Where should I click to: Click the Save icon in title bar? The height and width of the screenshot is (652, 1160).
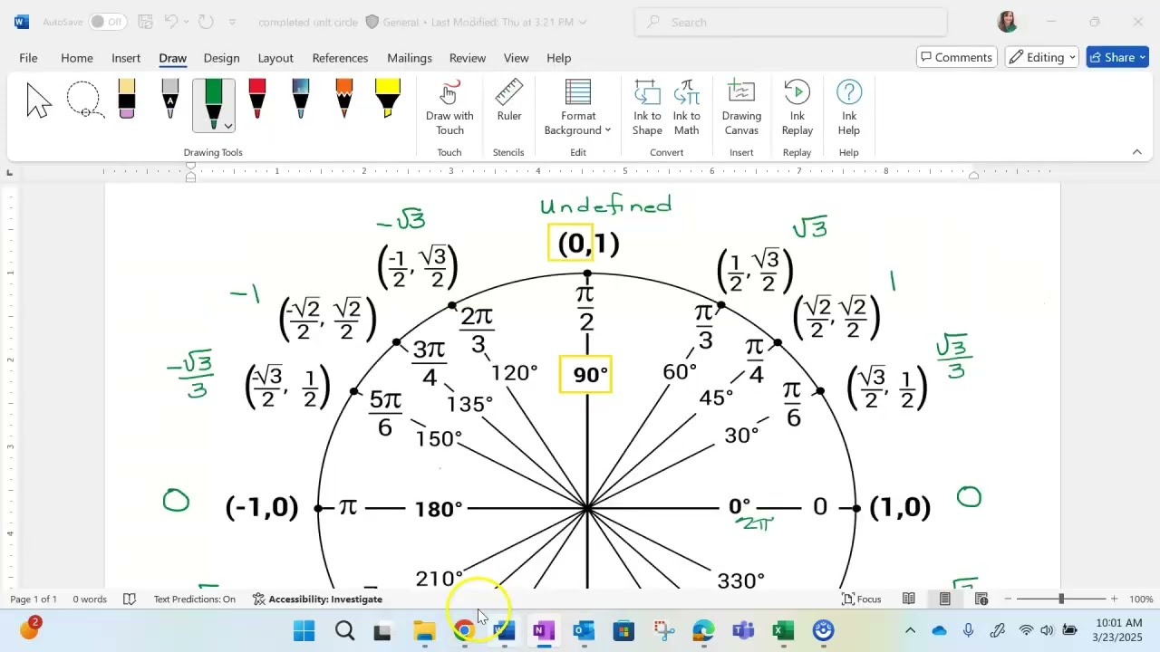click(x=145, y=22)
